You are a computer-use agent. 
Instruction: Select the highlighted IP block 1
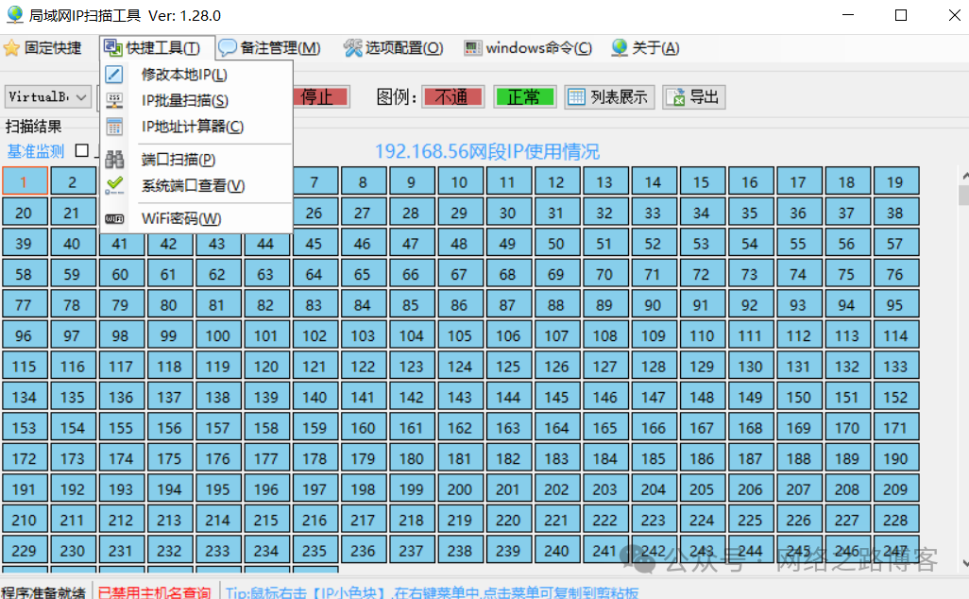(x=25, y=181)
